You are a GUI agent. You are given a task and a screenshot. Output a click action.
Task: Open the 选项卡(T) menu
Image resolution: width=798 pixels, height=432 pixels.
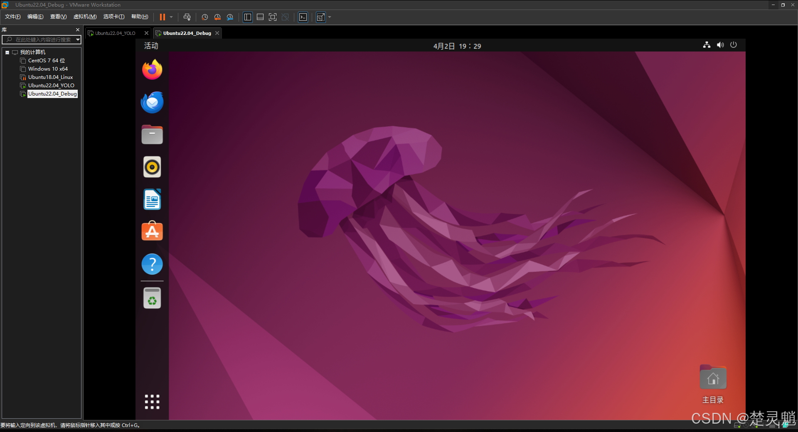[113, 17]
